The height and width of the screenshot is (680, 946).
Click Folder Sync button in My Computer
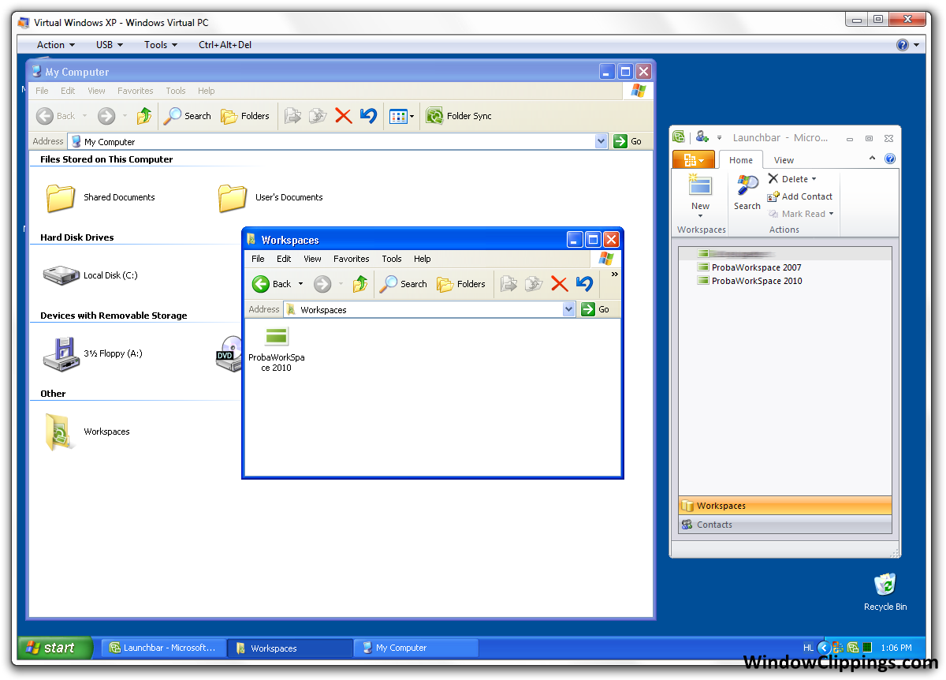(459, 116)
